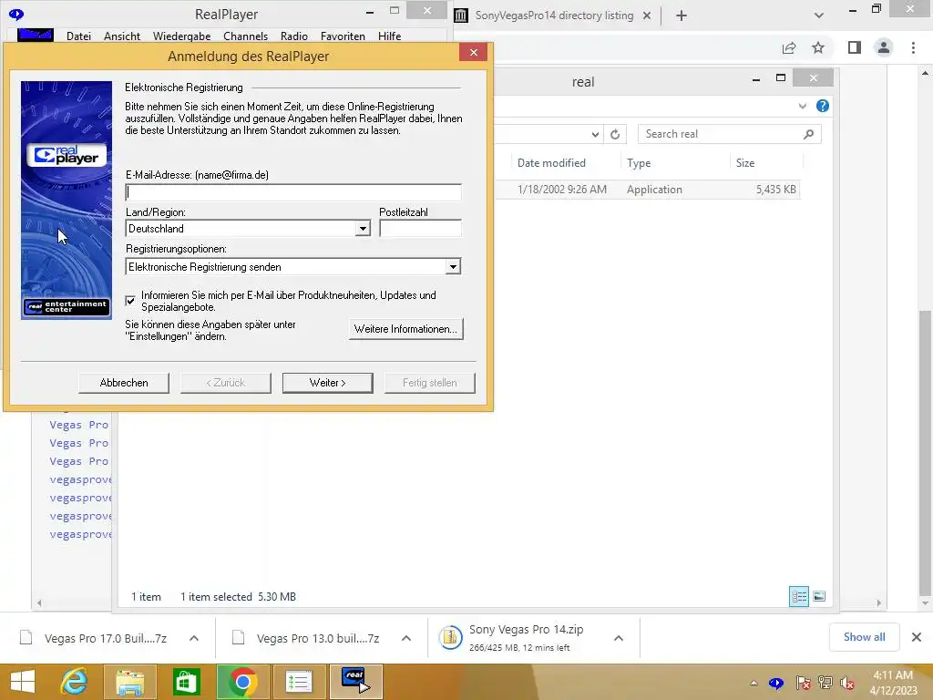
Task: Click the Weiter button
Action: click(x=327, y=383)
